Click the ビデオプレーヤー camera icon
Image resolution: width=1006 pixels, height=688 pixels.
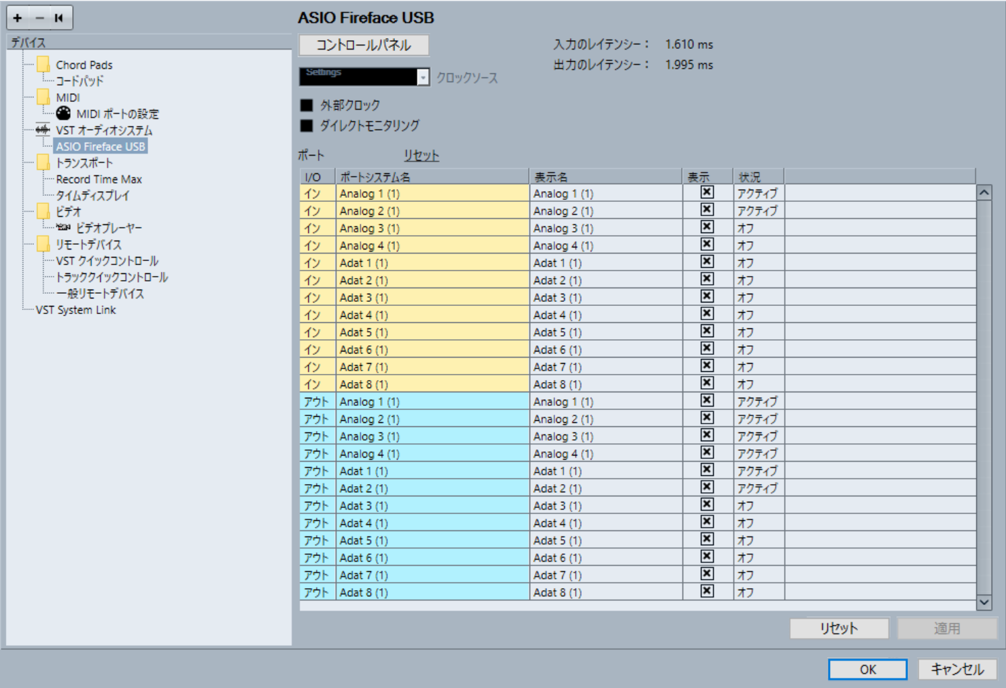(63, 228)
